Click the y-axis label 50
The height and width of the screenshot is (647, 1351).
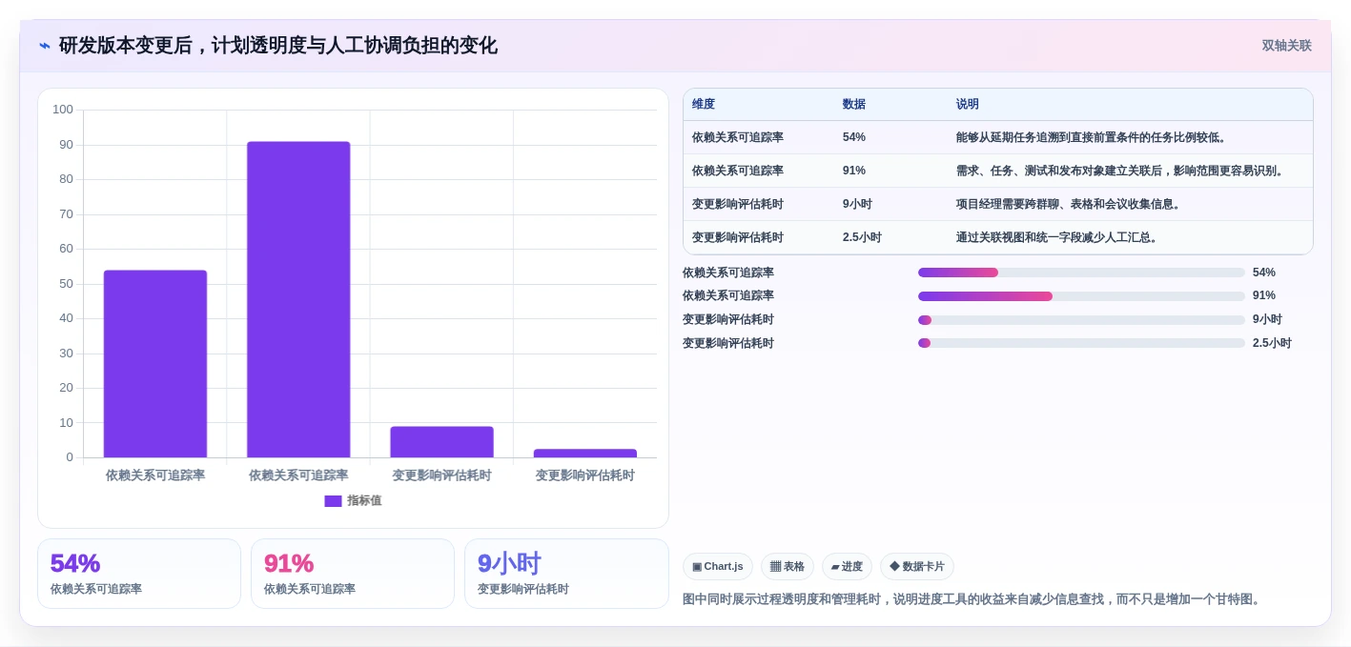[x=66, y=284]
